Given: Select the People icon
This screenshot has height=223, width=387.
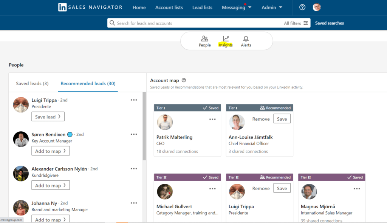Looking at the screenshot, I should tap(204, 39).
